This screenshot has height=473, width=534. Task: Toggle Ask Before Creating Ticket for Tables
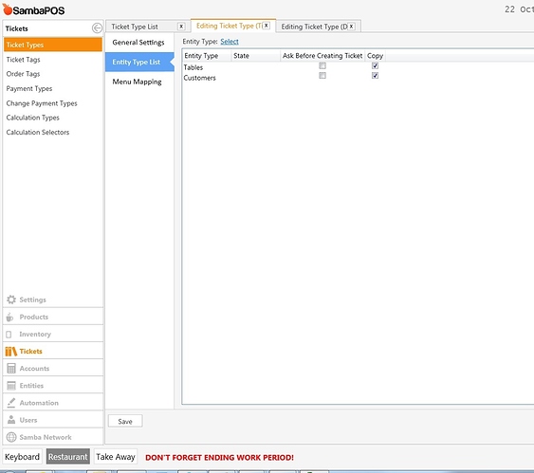coord(322,65)
